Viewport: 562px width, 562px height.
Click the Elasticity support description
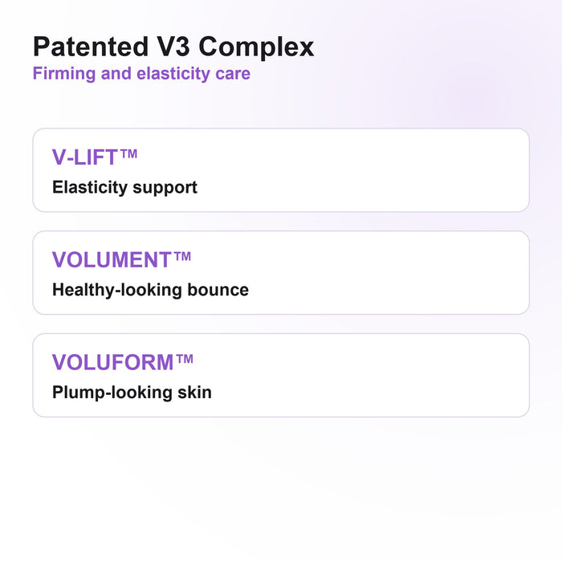coord(124,187)
